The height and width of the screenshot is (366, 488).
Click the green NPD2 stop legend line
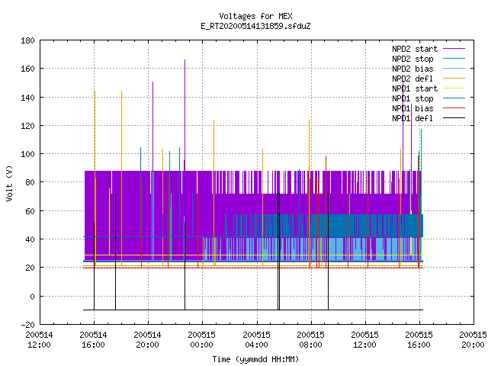[x=454, y=59]
